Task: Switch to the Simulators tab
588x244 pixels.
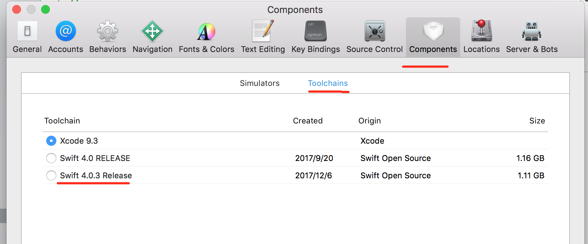Action: point(260,83)
